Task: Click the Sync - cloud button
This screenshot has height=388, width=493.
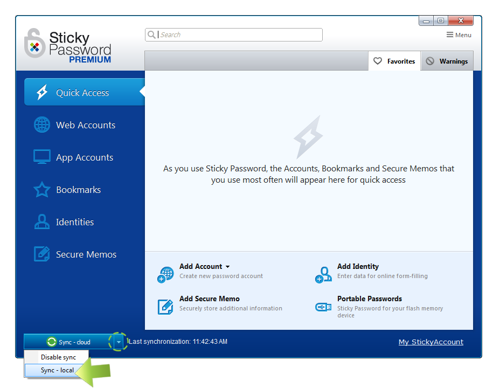Action: click(x=68, y=342)
